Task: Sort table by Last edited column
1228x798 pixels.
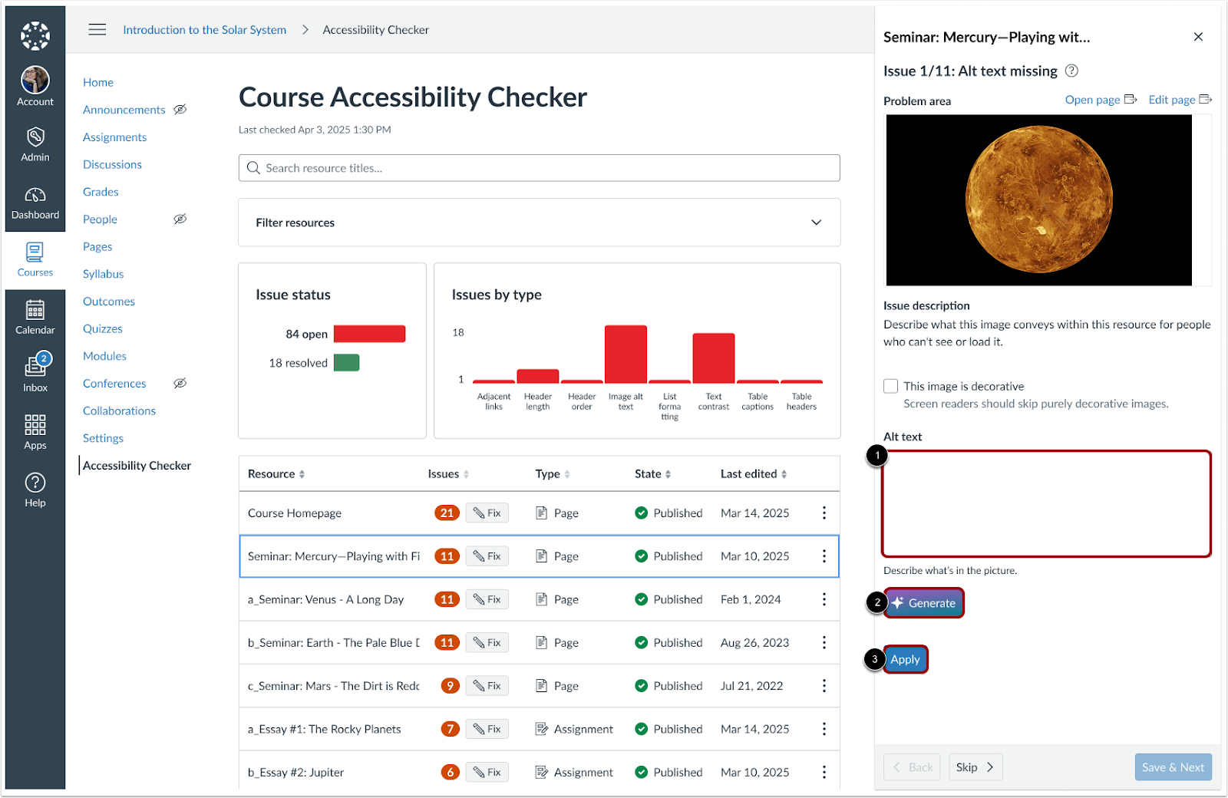Action: tap(754, 474)
